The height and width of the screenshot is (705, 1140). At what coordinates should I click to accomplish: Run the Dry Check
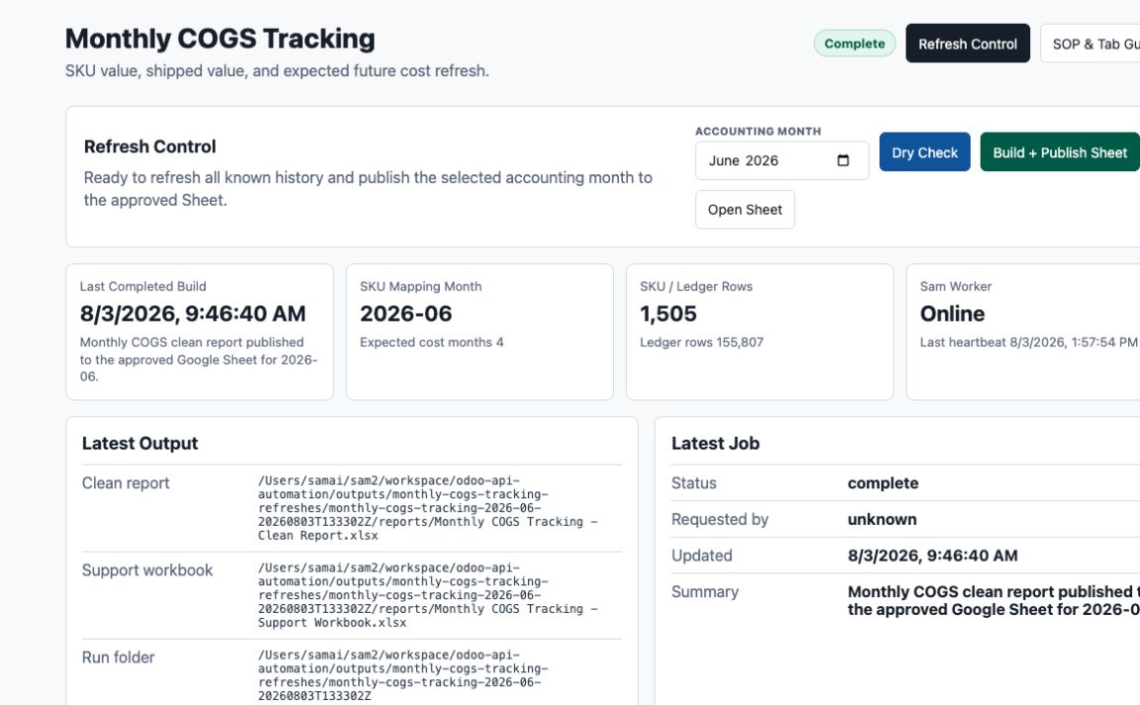pyautogui.click(x=924, y=152)
